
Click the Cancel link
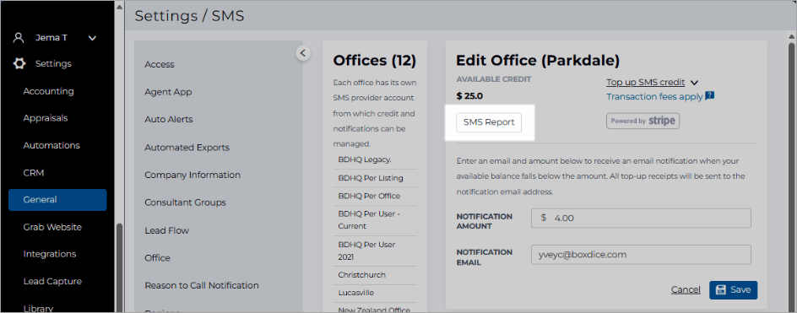(x=686, y=289)
